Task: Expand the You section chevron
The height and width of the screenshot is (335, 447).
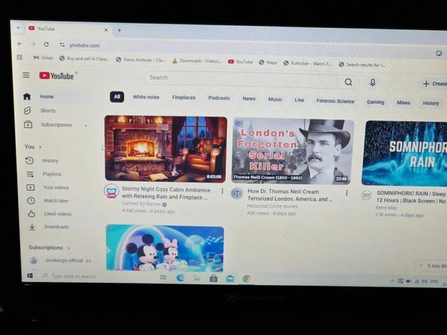Action: point(39,147)
